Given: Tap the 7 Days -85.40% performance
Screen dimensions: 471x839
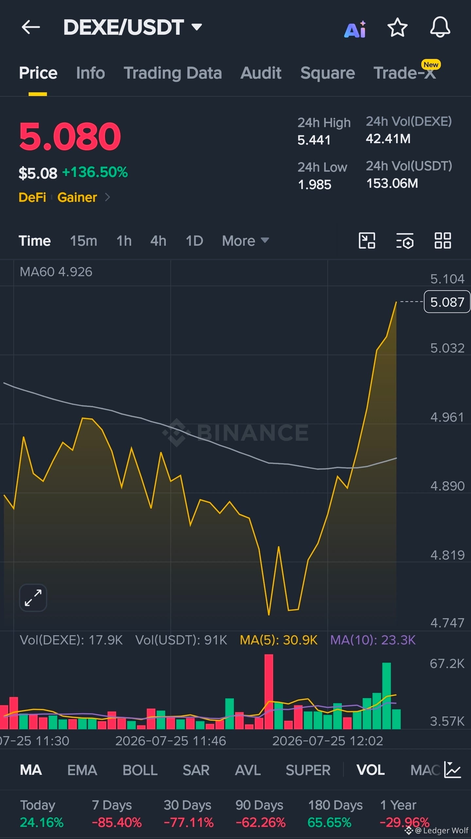Looking at the screenshot, I should (117, 814).
